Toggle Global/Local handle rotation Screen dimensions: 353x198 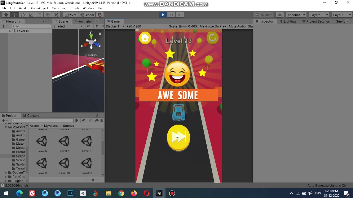pyautogui.click(x=87, y=15)
